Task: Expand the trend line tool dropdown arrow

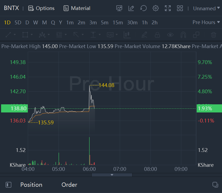Action: coord(15,35)
